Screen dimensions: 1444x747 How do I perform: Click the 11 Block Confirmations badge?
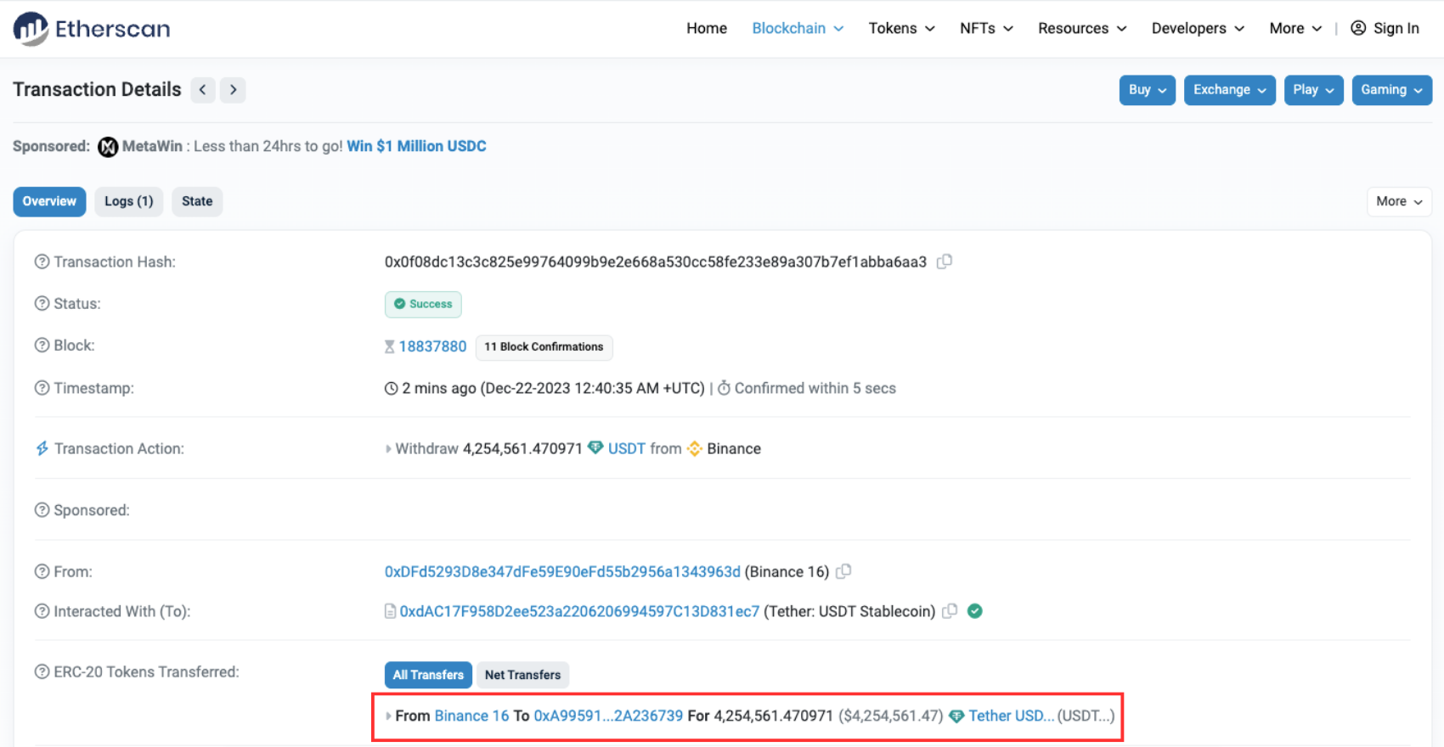coord(544,346)
